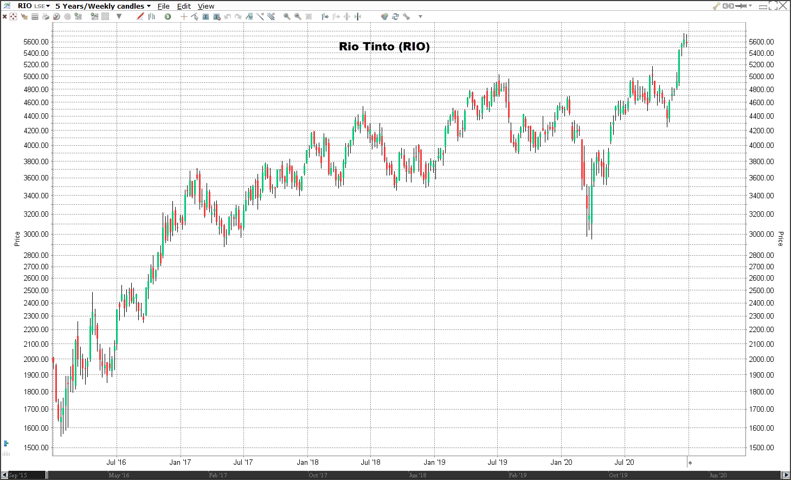Click the zoom in magnifier

[x=287, y=17]
